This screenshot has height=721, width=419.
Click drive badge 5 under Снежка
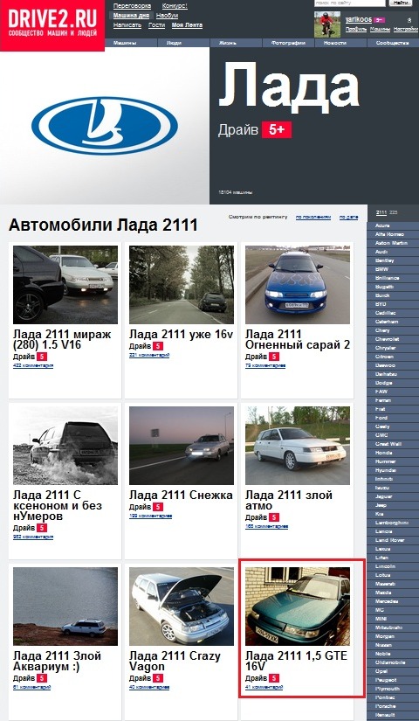pos(158,507)
